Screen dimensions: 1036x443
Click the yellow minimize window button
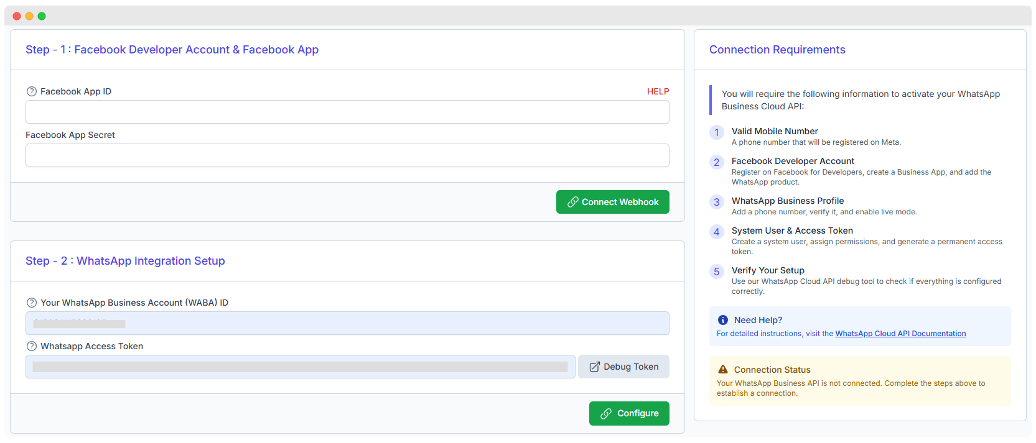(x=29, y=16)
